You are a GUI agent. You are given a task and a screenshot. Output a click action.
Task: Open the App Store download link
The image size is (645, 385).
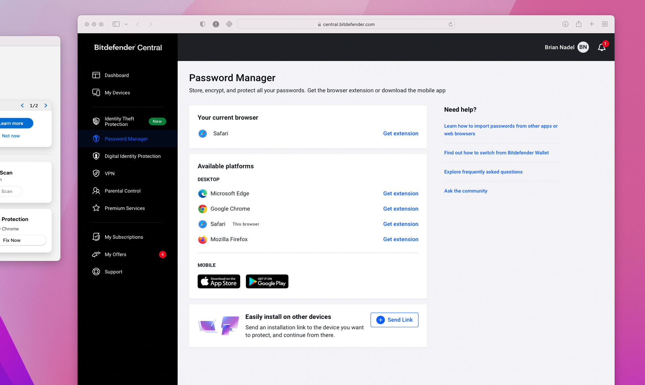218,281
